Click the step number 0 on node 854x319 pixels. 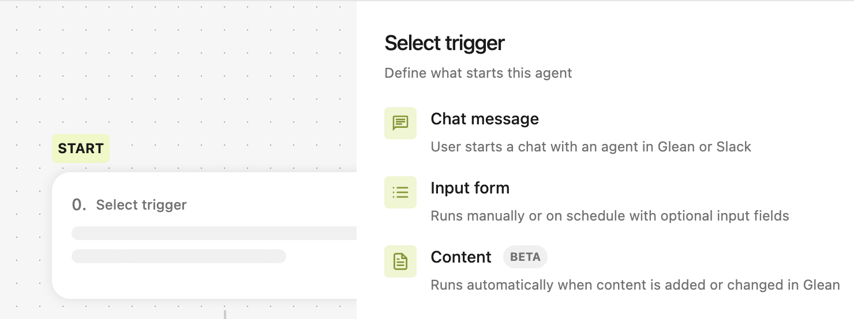point(78,205)
